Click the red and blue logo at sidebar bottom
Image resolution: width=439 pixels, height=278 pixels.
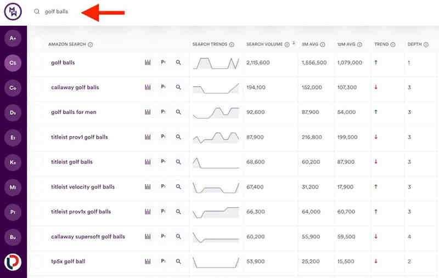pos(13,262)
